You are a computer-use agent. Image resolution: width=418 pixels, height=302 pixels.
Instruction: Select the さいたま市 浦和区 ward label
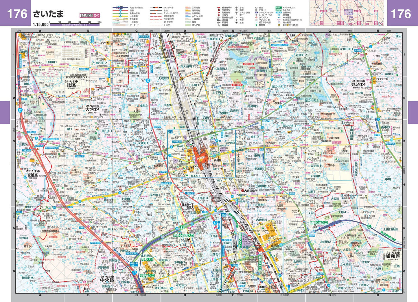393,255
